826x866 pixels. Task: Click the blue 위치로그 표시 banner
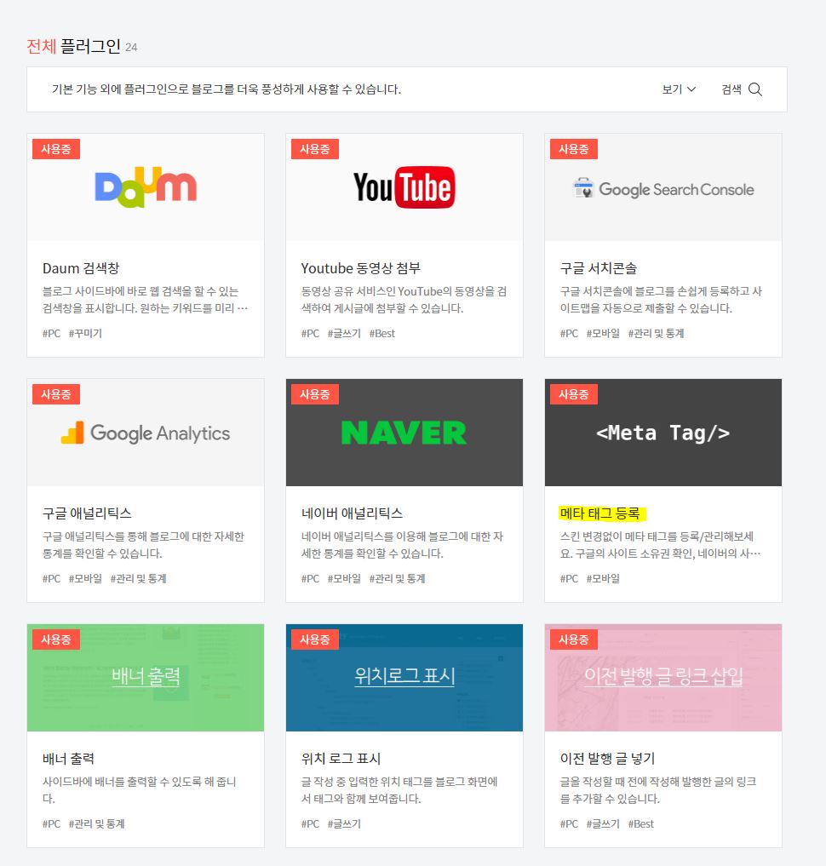tap(404, 678)
